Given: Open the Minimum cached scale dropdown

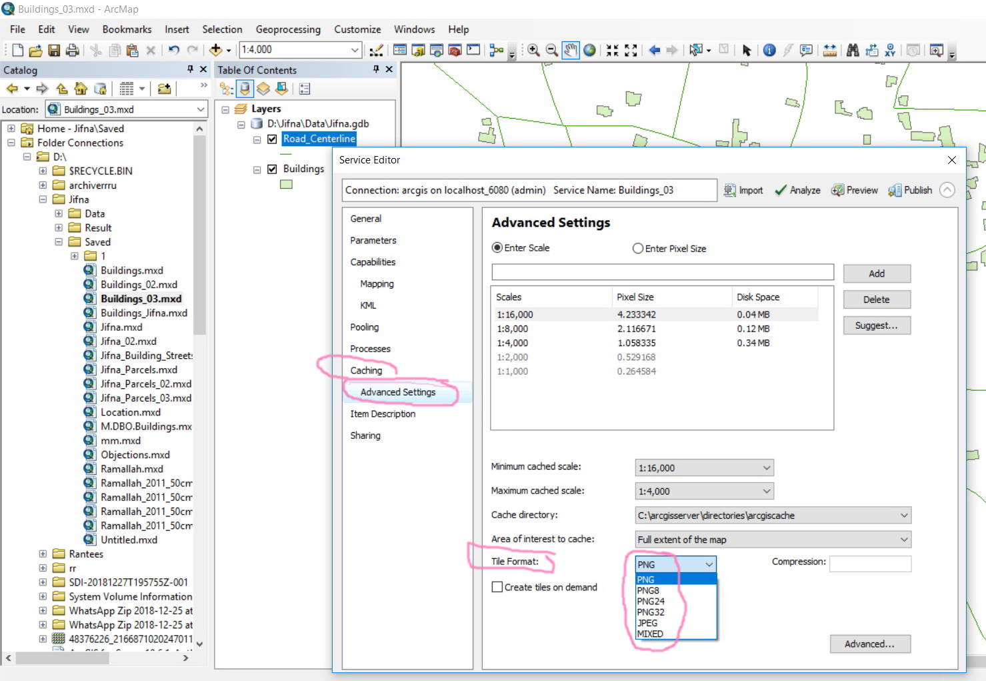Looking at the screenshot, I should [x=704, y=468].
